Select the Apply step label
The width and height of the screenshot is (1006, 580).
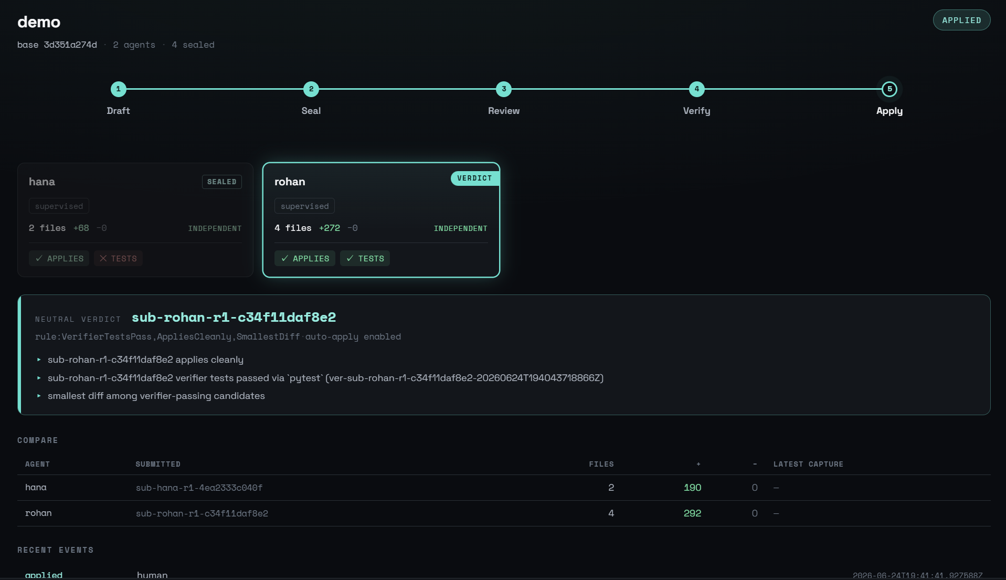coord(889,111)
